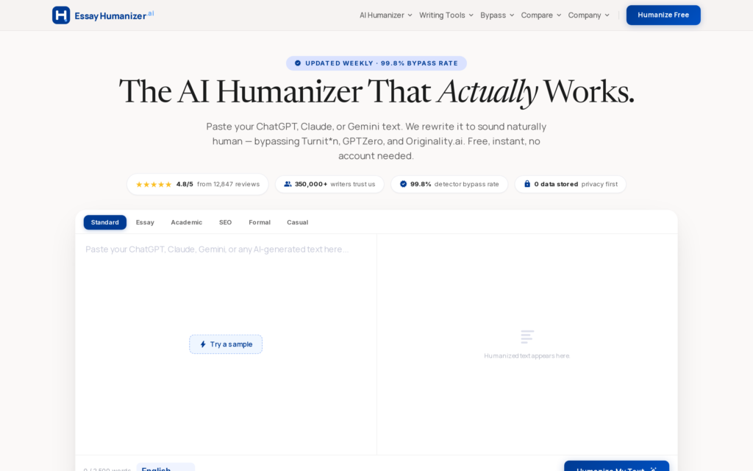Image resolution: width=753 pixels, height=471 pixels.
Task: Click the AI Humanizer chevron arrow
Action: click(410, 15)
